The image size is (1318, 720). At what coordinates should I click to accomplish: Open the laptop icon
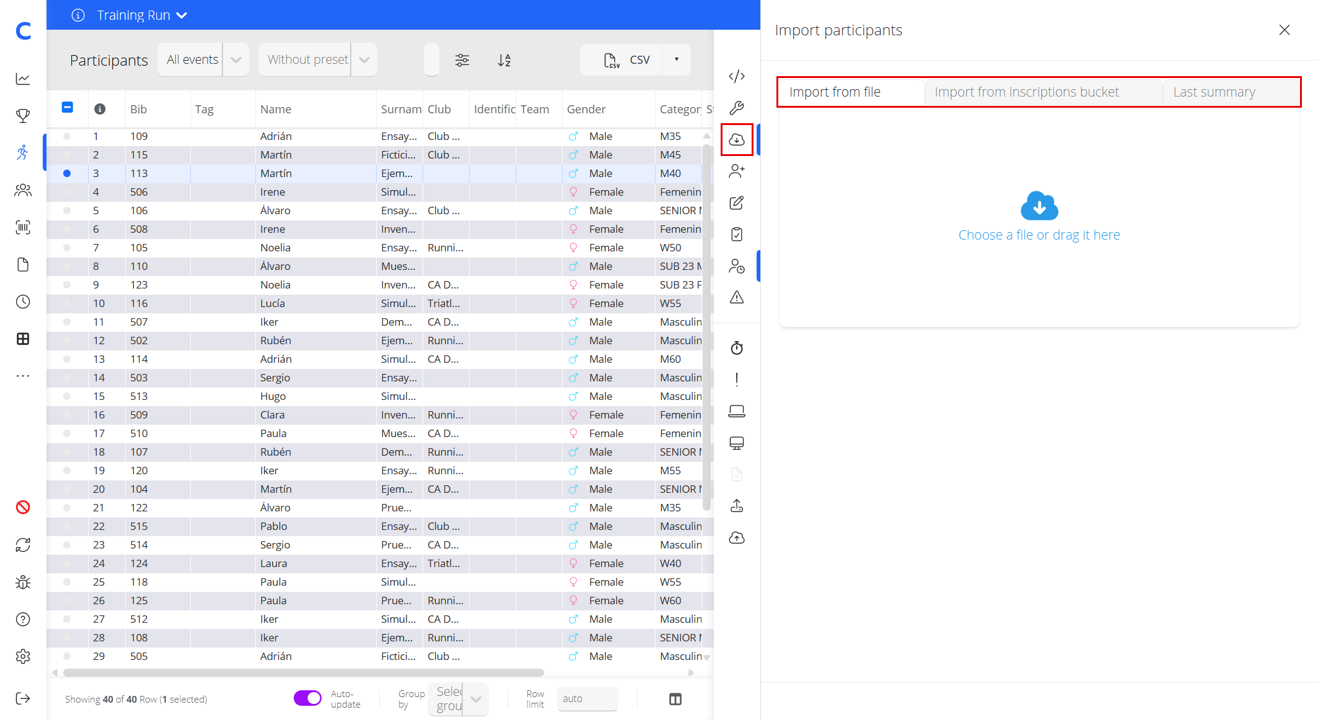[736, 411]
